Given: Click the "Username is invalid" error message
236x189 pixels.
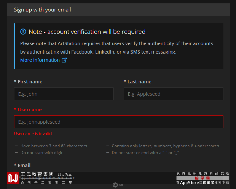Looking at the screenshot, I should (33, 134).
